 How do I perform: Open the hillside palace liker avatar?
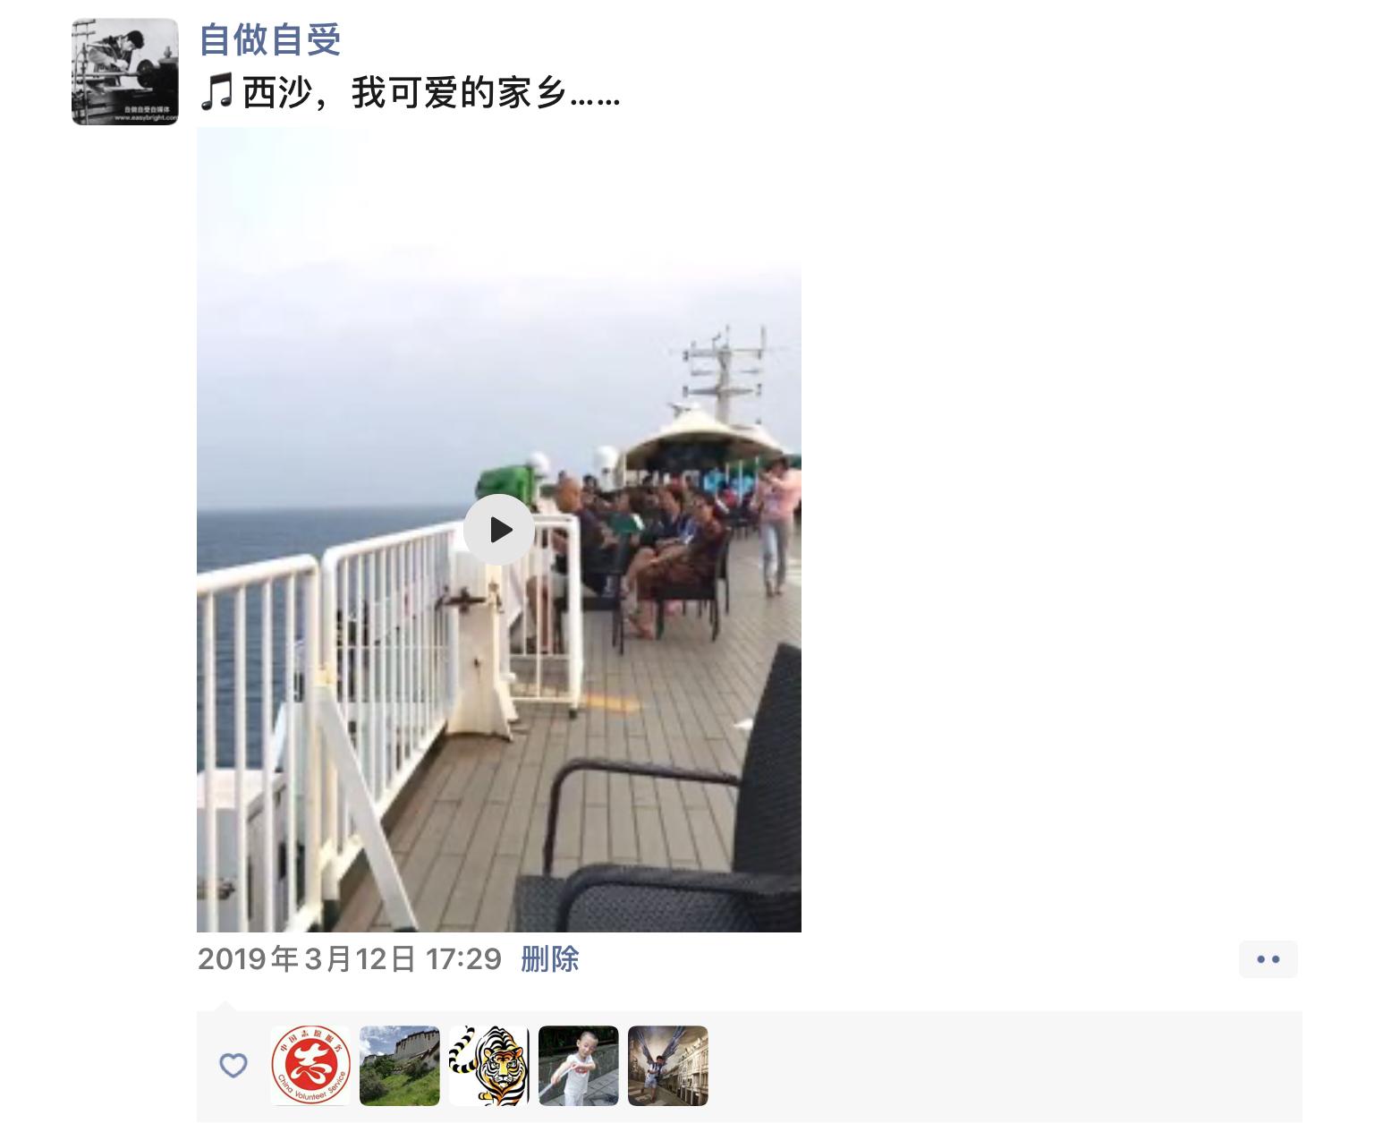click(400, 1066)
